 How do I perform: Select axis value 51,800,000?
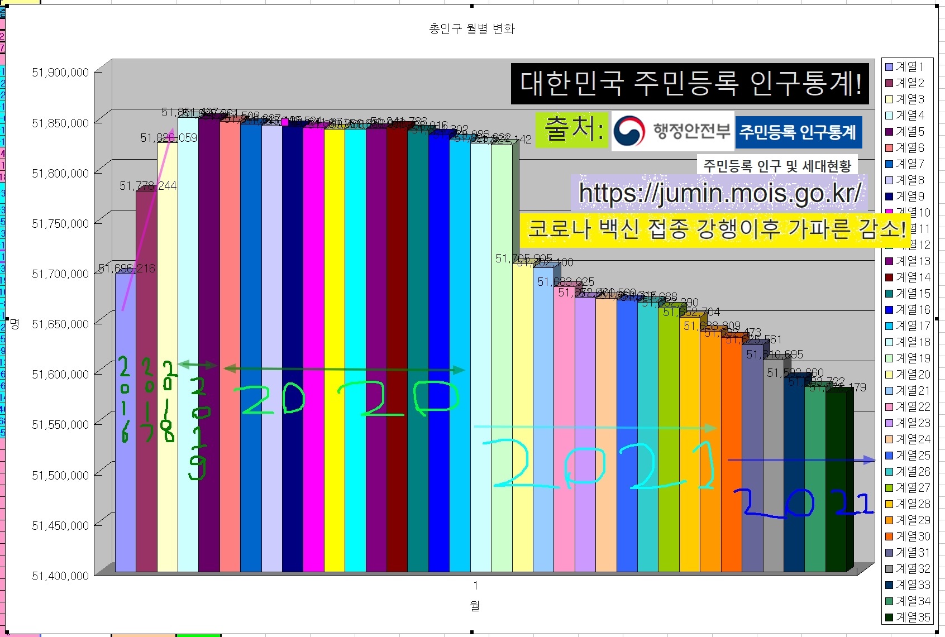[x=60, y=173]
